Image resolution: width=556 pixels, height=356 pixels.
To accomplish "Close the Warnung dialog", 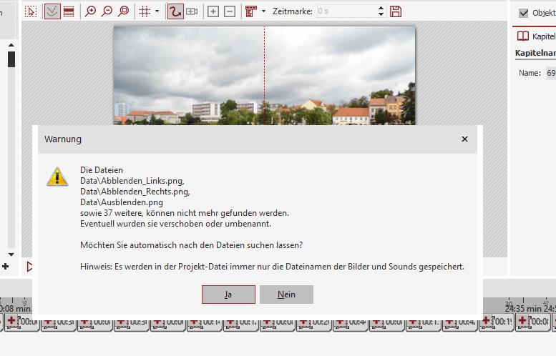I will [464, 139].
